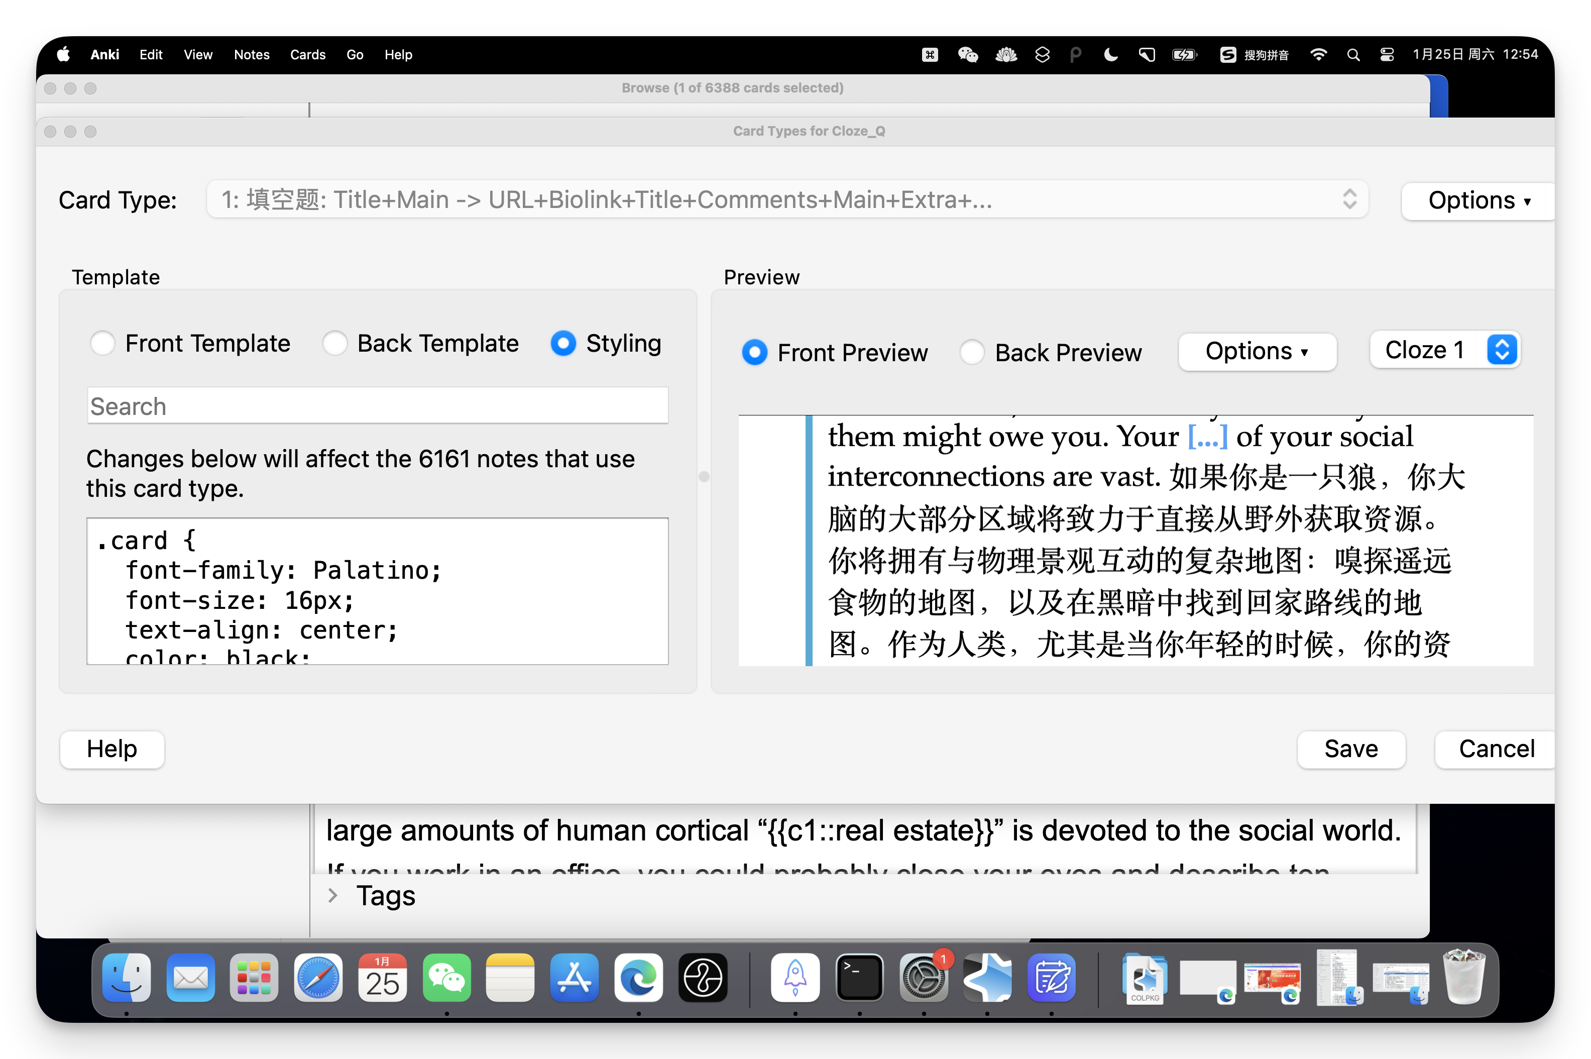Select the Back Template radio button
The width and height of the screenshot is (1591, 1059).
click(x=335, y=343)
